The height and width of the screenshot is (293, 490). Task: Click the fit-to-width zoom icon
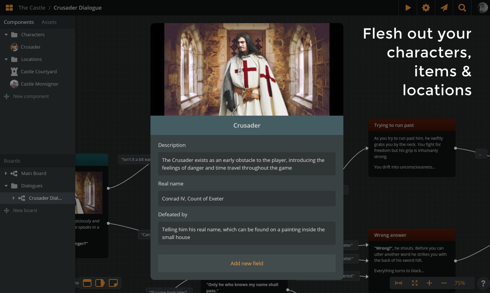coord(399,283)
